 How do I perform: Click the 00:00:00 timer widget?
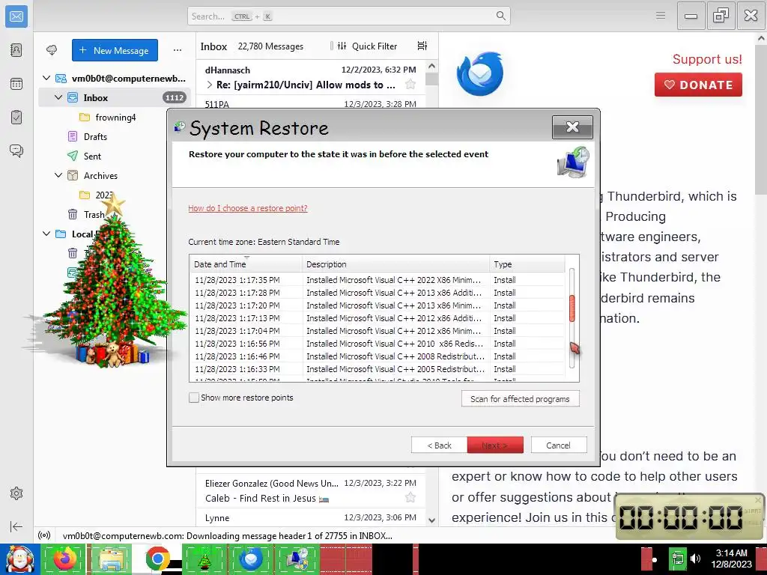coord(690,517)
